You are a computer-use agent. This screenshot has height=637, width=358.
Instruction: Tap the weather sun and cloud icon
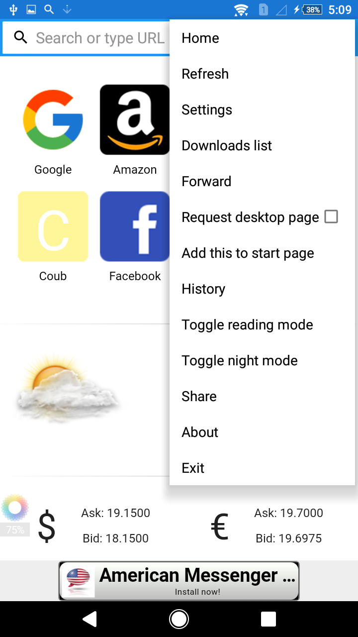(67, 389)
